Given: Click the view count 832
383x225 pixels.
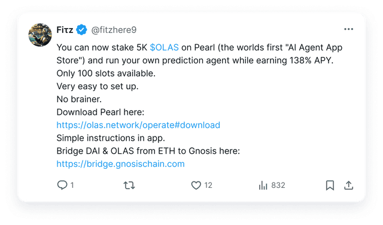Looking at the screenshot, I should pos(278,185).
